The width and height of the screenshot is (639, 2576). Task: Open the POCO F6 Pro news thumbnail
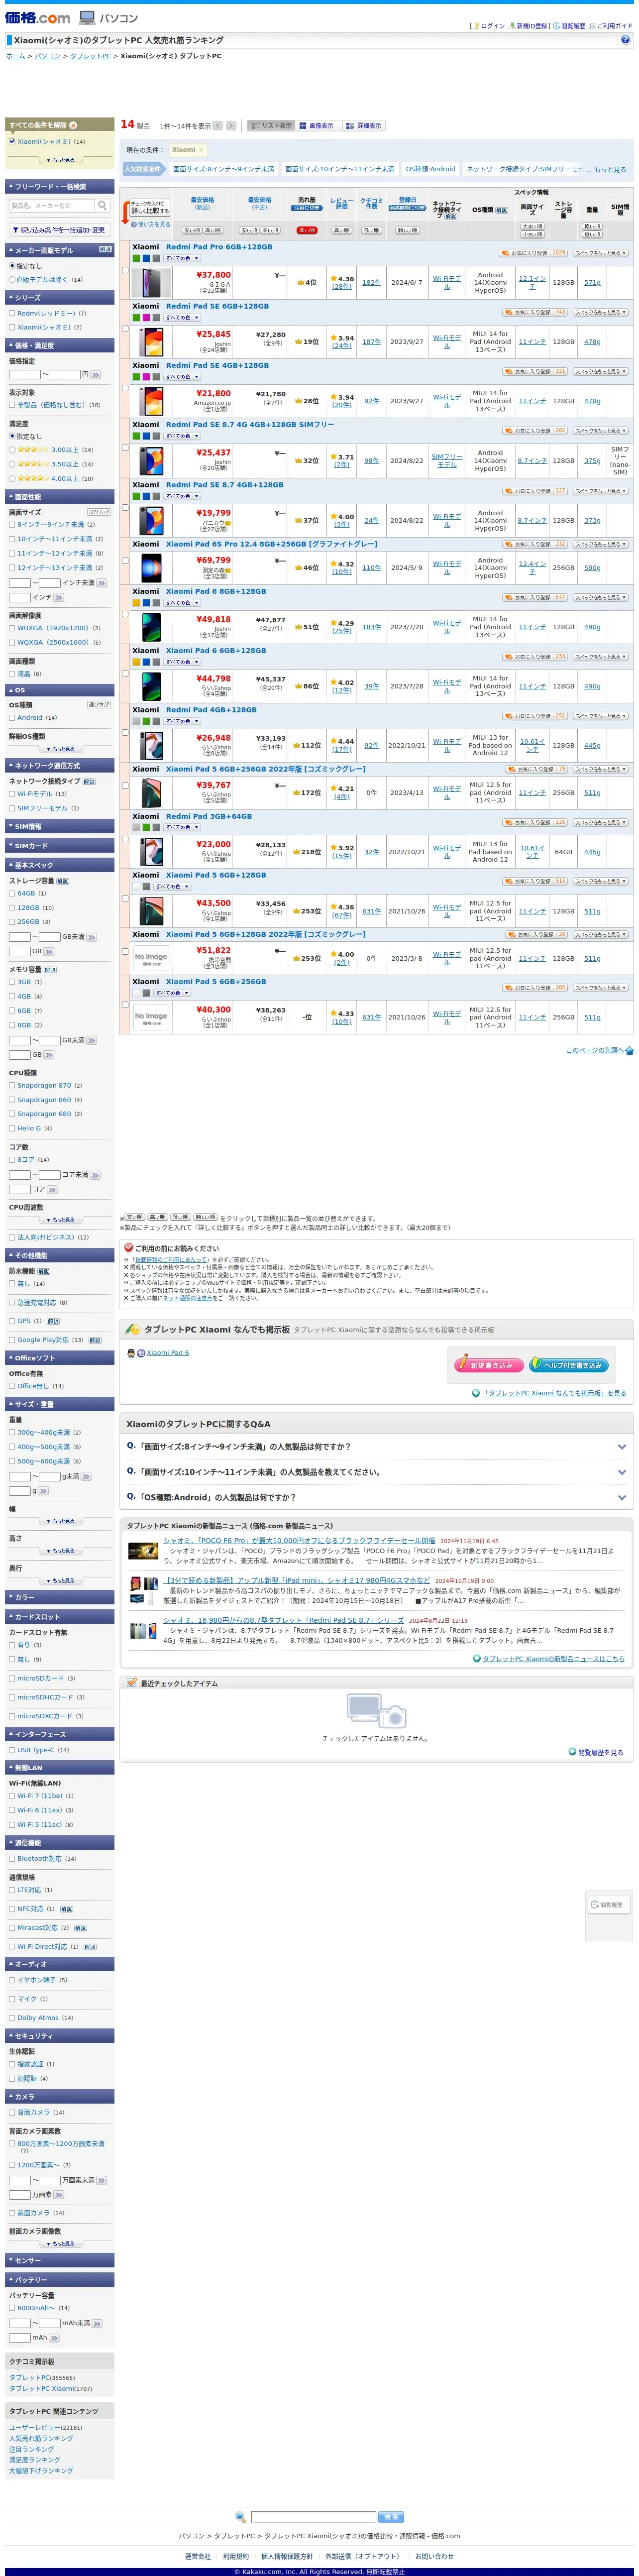[x=142, y=1551]
